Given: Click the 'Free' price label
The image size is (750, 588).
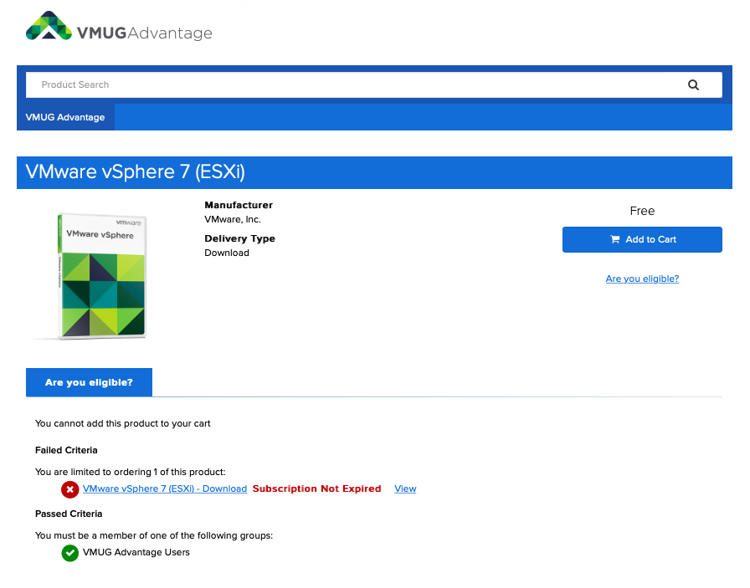Looking at the screenshot, I should point(642,211).
